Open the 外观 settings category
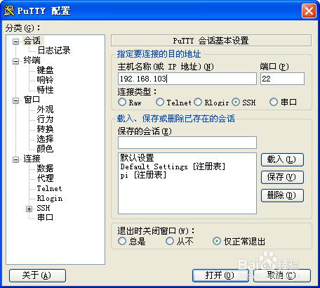 (x=45, y=110)
